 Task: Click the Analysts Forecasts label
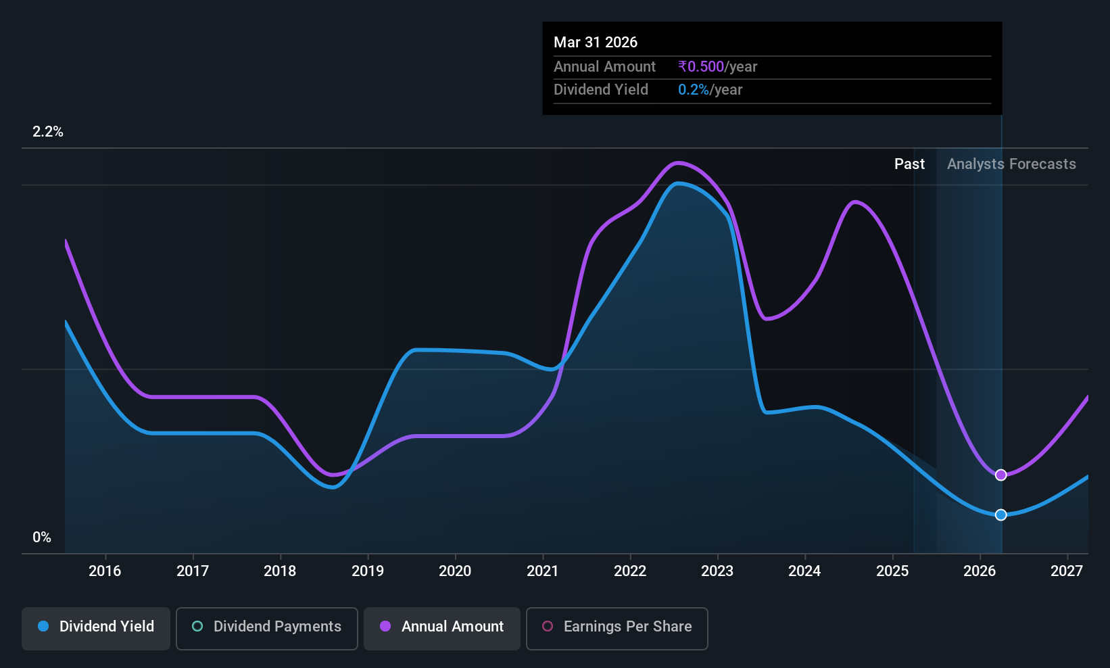[x=1011, y=164]
